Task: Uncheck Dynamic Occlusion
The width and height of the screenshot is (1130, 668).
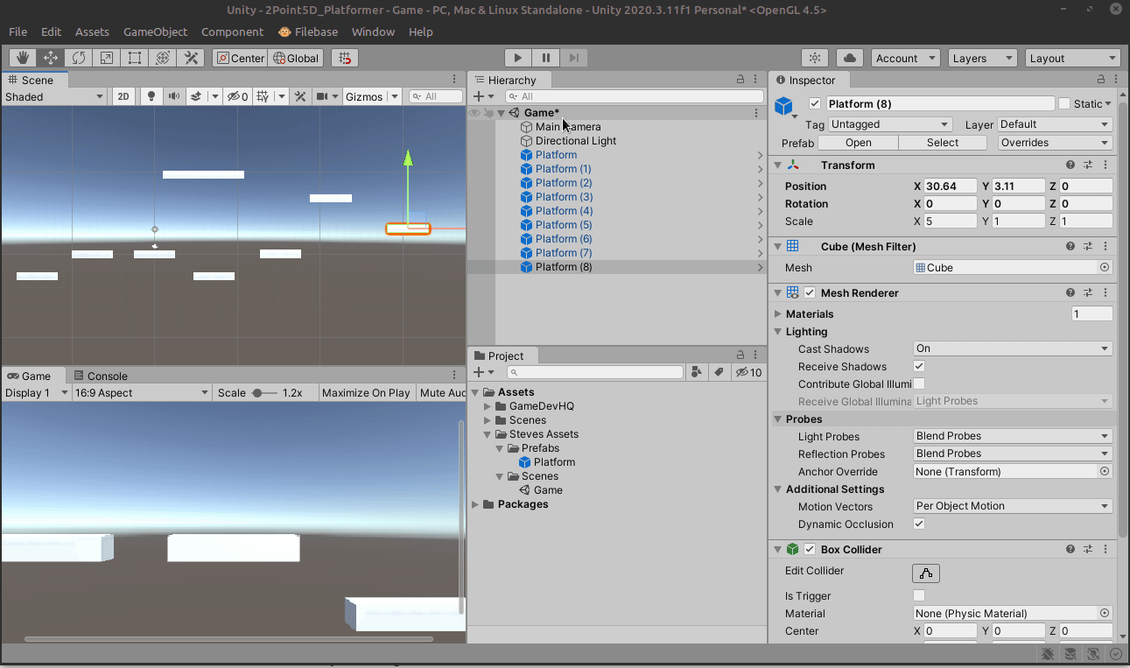Action: pos(919,524)
